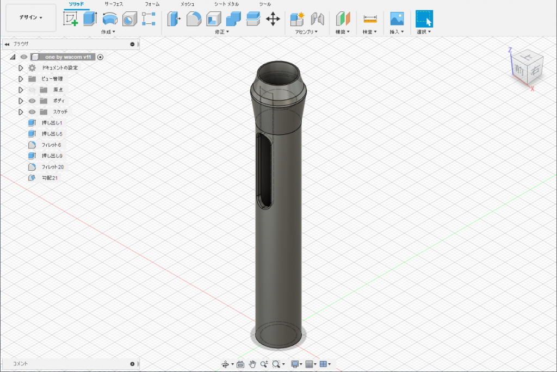The image size is (557, 372).
Task: Show the hidden 原点 folder
Action: [x=32, y=90]
